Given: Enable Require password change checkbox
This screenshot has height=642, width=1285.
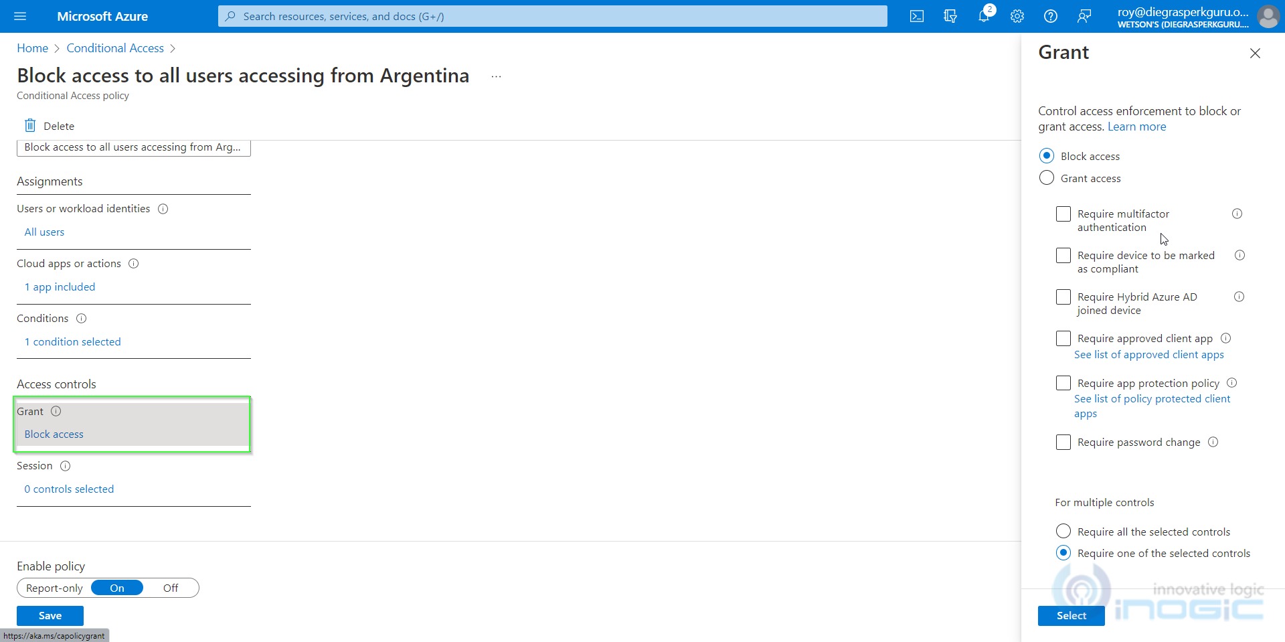Looking at the screenshot, I should coord(1063,443).
